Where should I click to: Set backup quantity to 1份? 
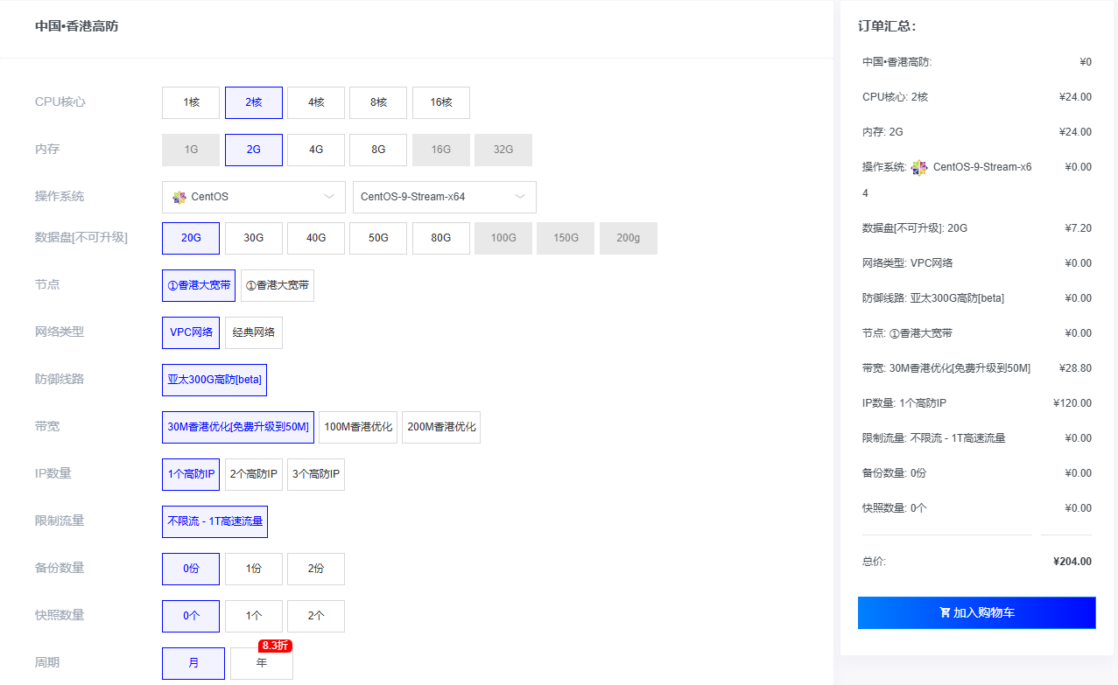click(x=253, y=569)
